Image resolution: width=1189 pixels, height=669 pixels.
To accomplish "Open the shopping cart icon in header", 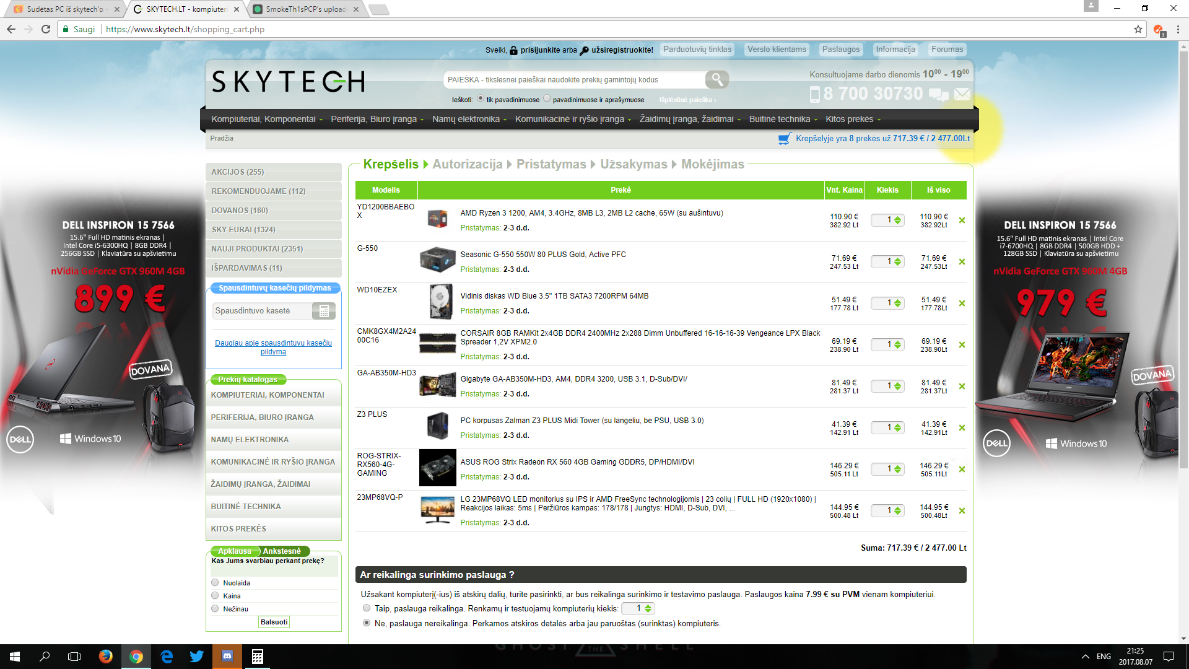I will coord(785,139).
